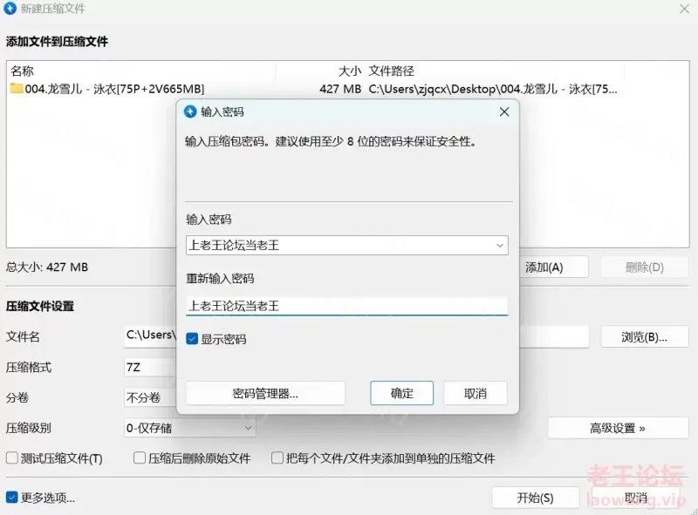Select the yellow folder icon in file list
This screenshot has height=515, width=698.
17,89
